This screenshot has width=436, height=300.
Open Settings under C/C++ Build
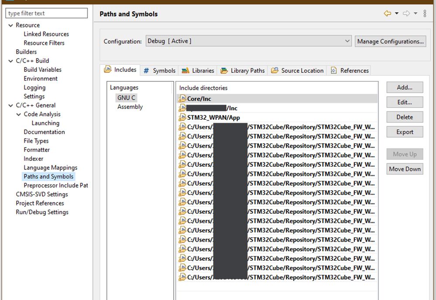pyautogui.click(x=34, y=96)
